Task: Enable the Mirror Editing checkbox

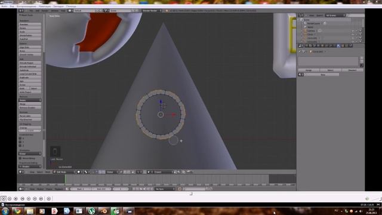Action: tap(20, 158)
